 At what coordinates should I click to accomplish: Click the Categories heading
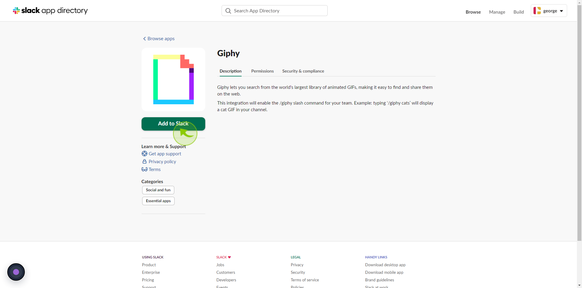(152, 181)
